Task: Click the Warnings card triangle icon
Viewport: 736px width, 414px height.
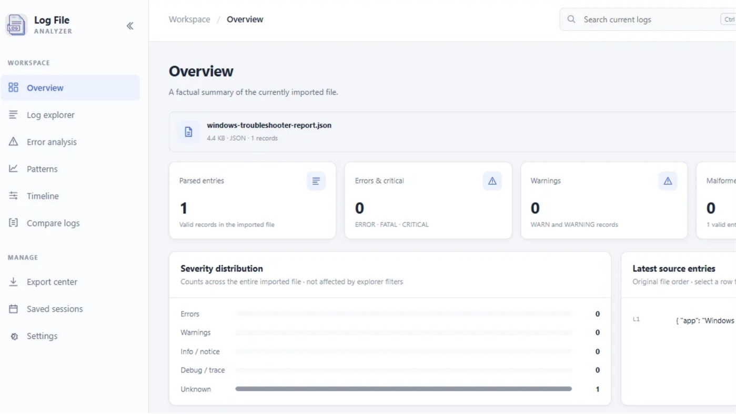Action: click(668, 181)
